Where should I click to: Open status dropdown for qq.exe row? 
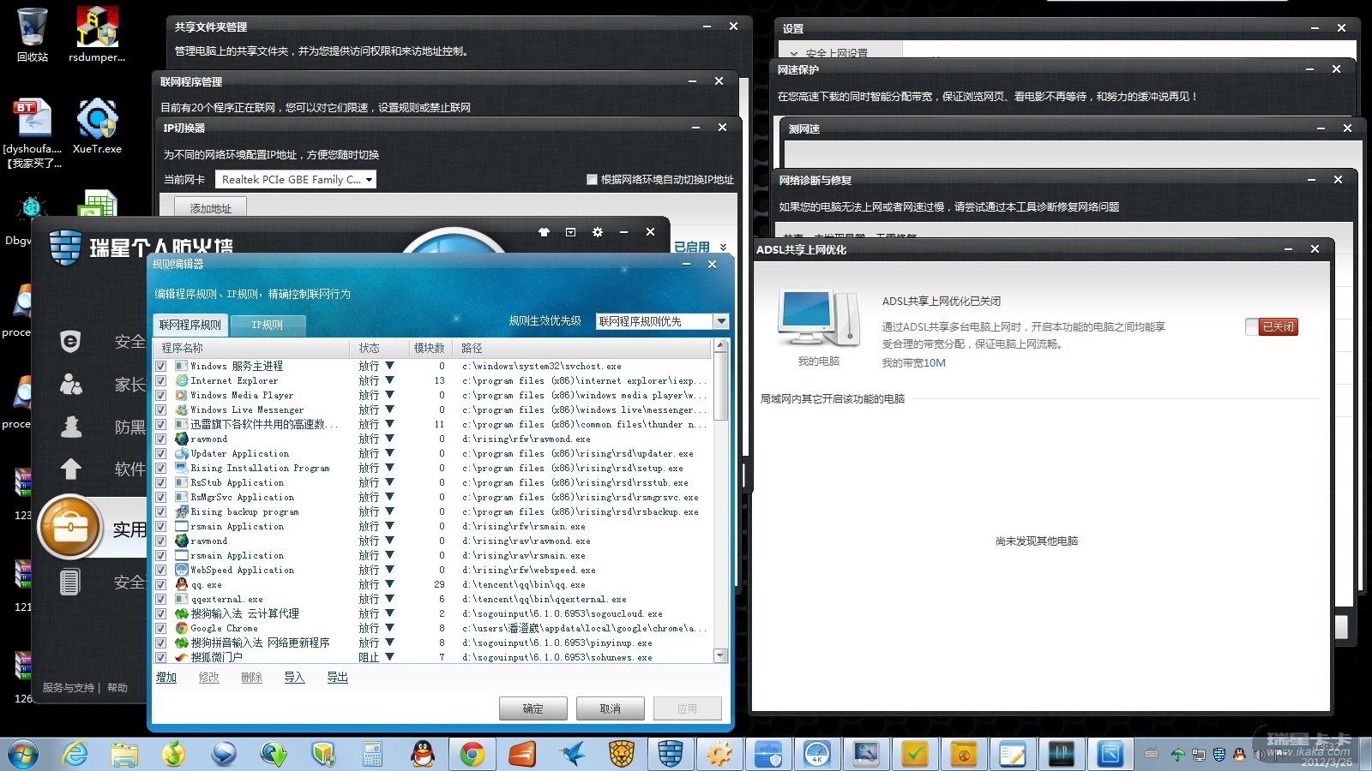(x=390, y=585)
